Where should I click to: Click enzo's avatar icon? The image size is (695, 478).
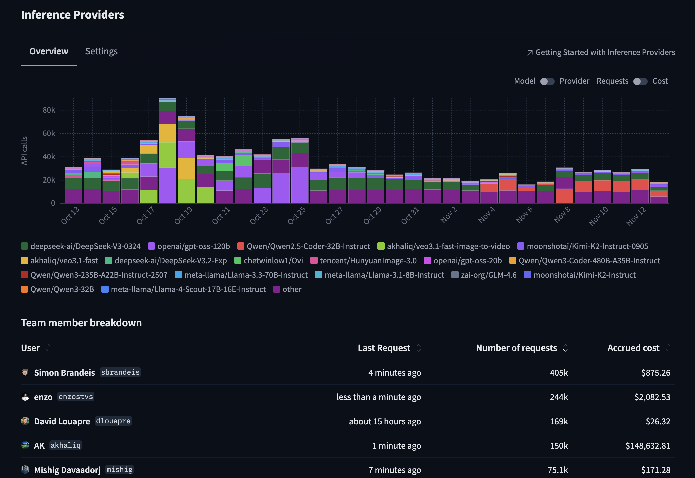click(x=25, y=397)
